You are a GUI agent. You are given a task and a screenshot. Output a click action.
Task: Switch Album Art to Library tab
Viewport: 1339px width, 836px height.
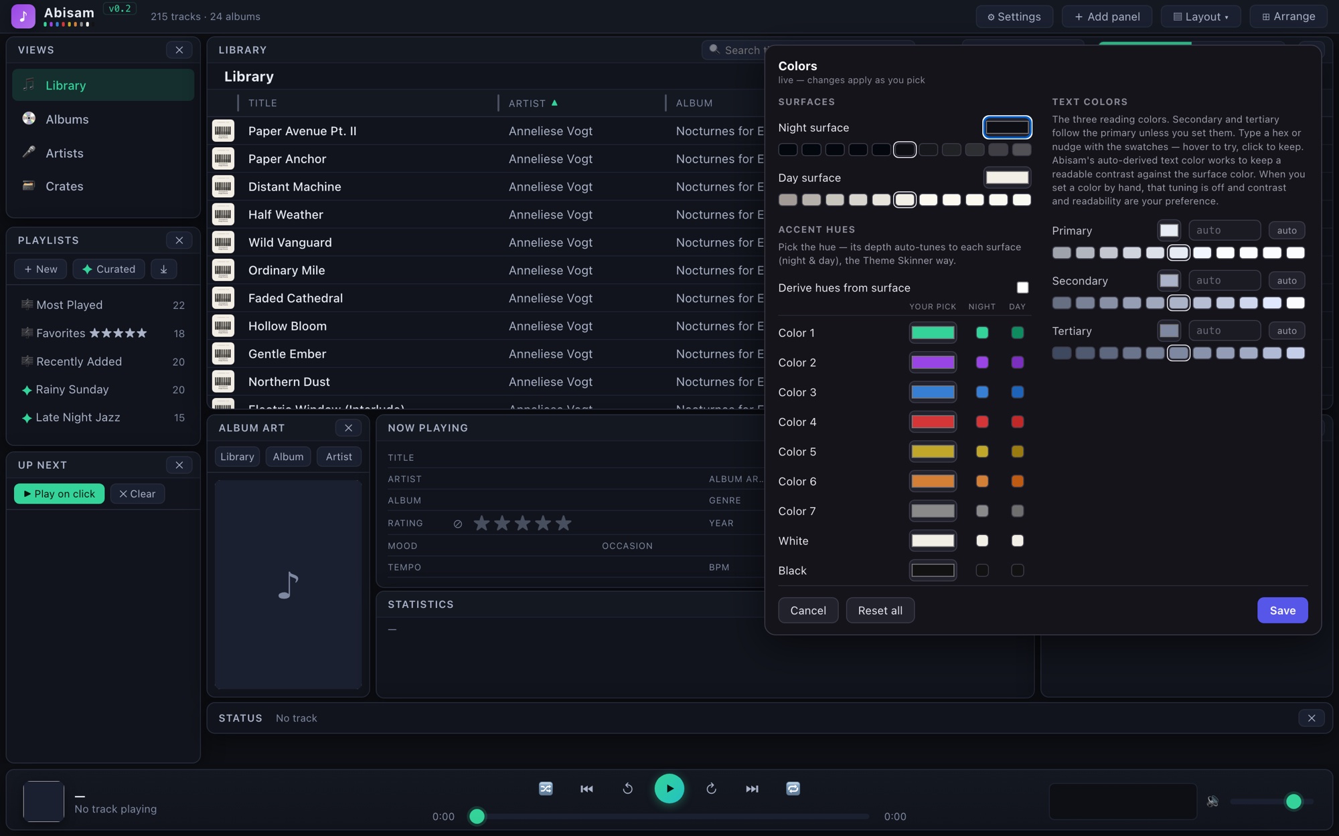tap(237, 457)
